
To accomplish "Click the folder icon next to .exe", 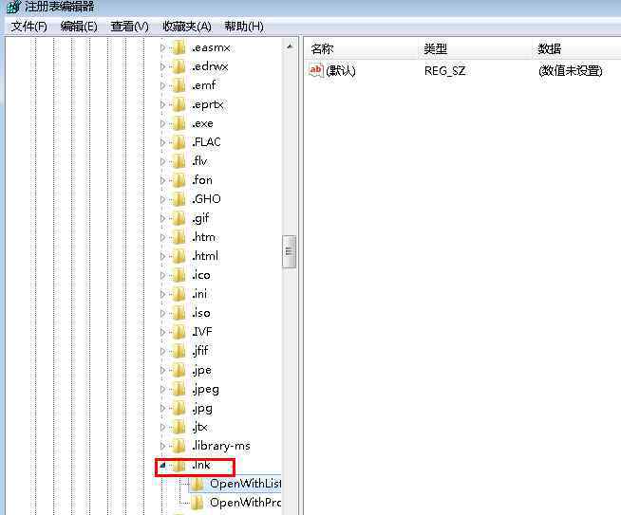I will click(179, 123).
